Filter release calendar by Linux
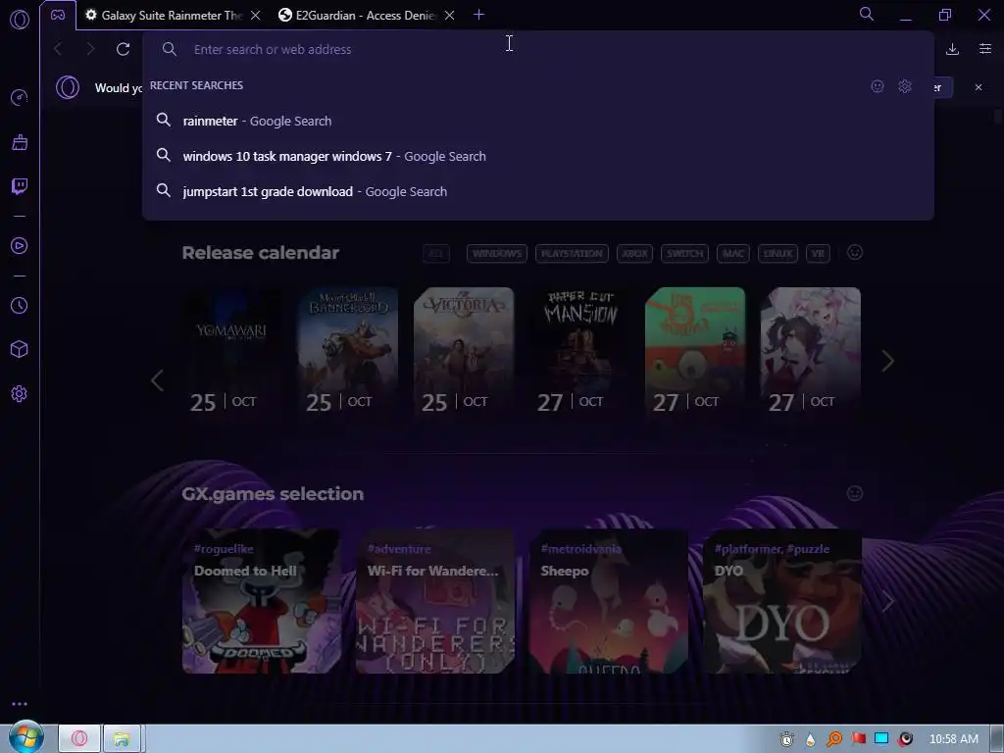Viewport: 1004px width, 753px height. (x=778, y=254)
